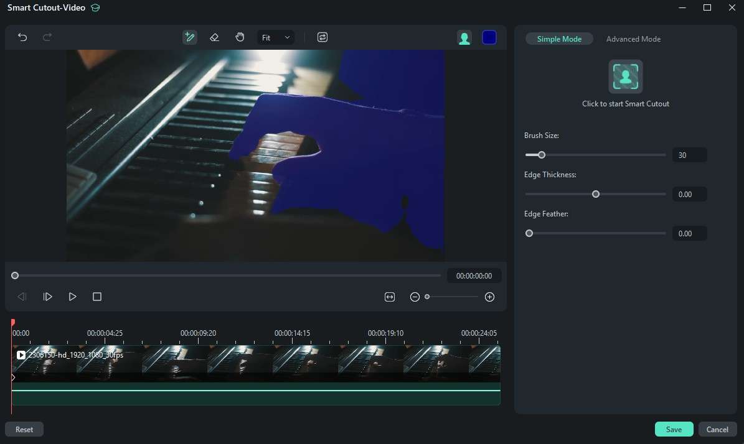Viewport: 744px width, 444px height.
Task: Click the fit timeline to width icon
Action: point(390,297)
